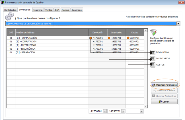Open the Tesoreria tab

pyautogui.click(x=38, y=10)
